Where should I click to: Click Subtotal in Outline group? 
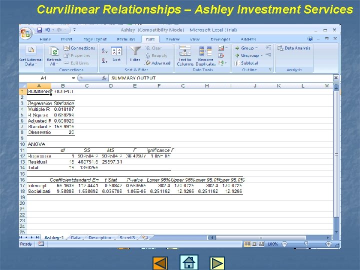246,63
